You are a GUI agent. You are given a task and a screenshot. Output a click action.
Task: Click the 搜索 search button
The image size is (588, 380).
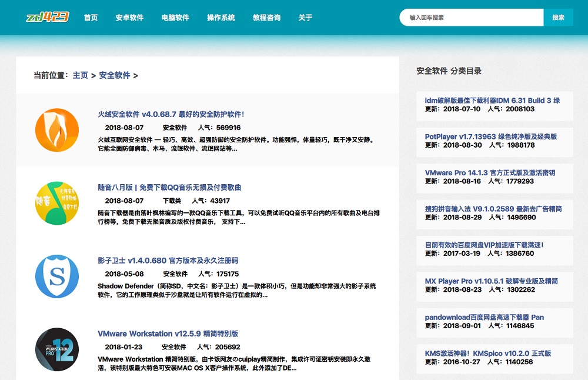pyautogui.click(x=558, y=18)
